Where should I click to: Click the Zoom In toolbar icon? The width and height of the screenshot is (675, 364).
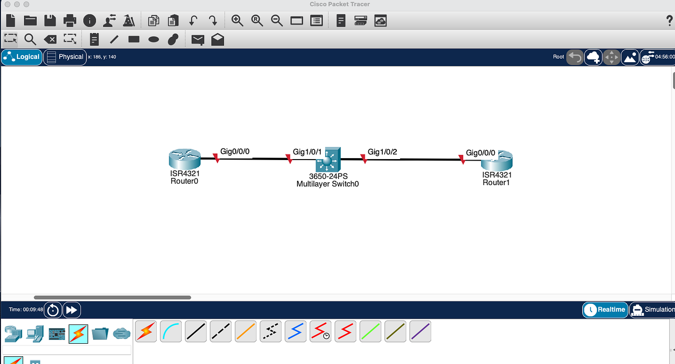237,21
